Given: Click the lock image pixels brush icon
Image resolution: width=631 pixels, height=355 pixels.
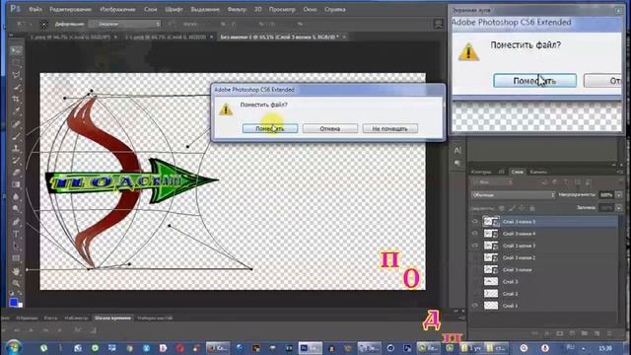Looking at the screenshot, I should pos(512,208).
